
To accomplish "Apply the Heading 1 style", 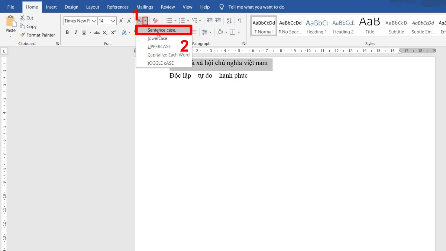I will coord(317,26).
